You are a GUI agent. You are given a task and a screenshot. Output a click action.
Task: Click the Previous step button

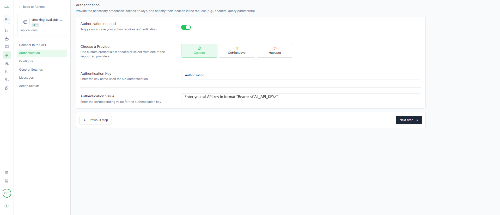coord(96,120)
